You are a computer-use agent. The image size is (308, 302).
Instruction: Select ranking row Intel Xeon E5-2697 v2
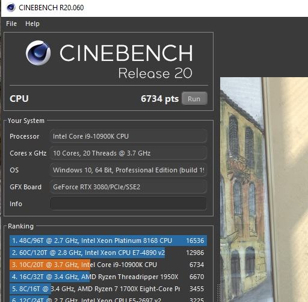pyautogui.click(x=108, y=299)
